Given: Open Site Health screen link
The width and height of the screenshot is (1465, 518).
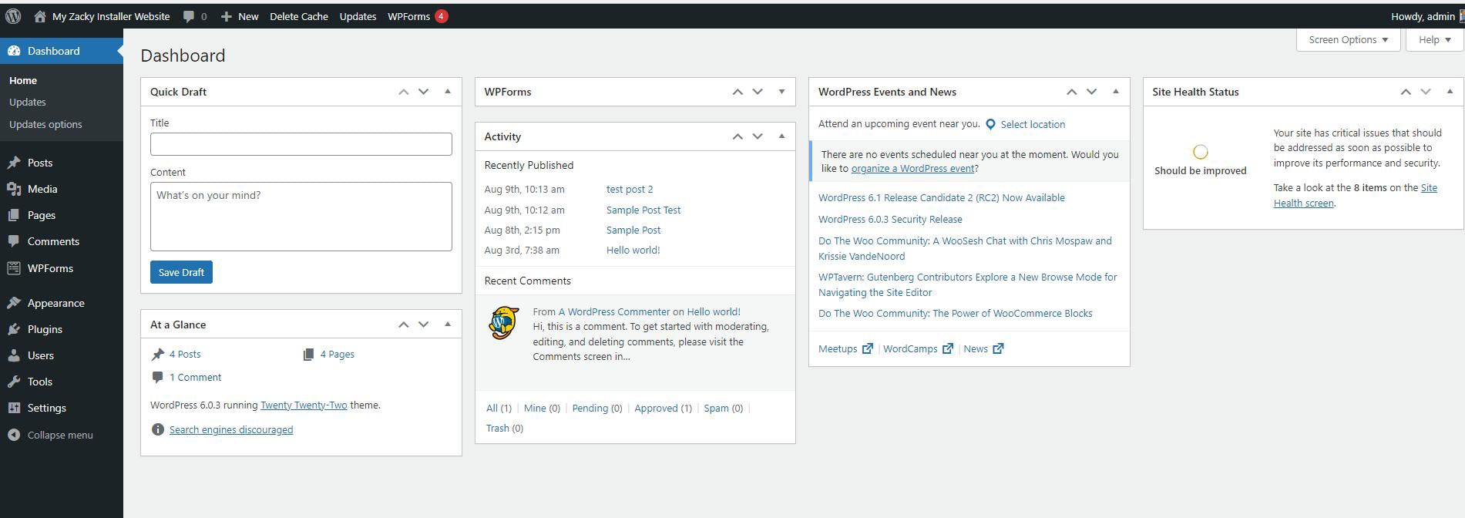Looking at the screenshot, I should pyautogui.click(x=1355, y=195).
